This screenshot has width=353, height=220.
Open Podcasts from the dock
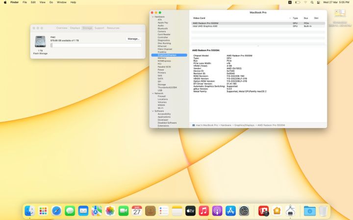(x=217, y=211)
